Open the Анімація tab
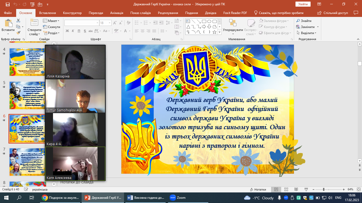The width and height of the screenshot is (362, 203). (116, 13)
